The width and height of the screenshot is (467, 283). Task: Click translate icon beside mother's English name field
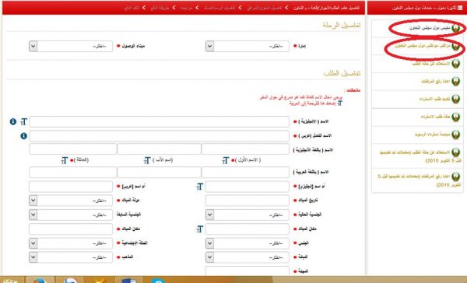pos(199,187)
